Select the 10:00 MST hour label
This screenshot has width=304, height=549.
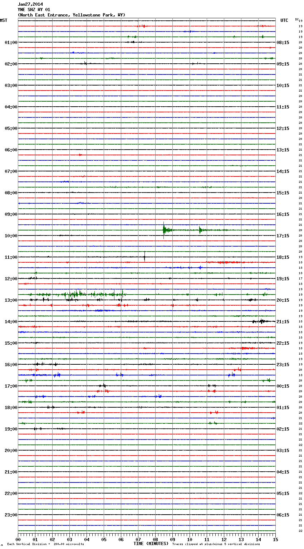(x=11, y=236)
